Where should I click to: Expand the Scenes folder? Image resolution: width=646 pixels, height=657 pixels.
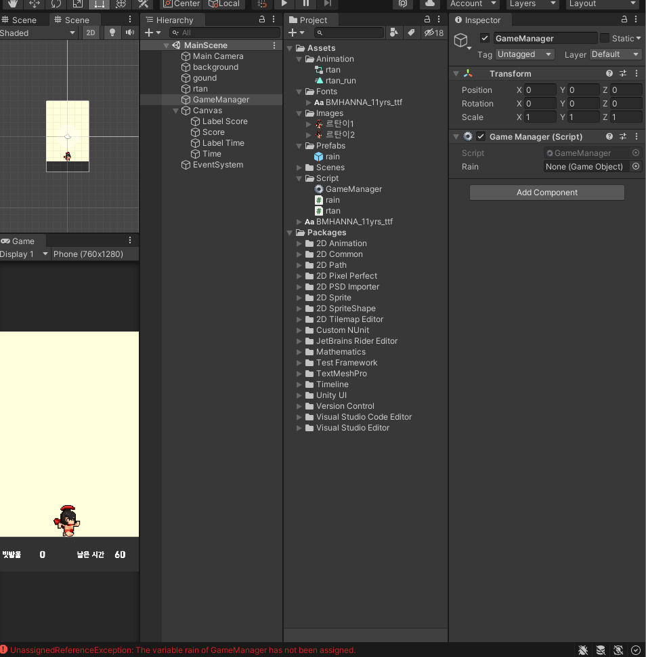(x=299, y=167)
